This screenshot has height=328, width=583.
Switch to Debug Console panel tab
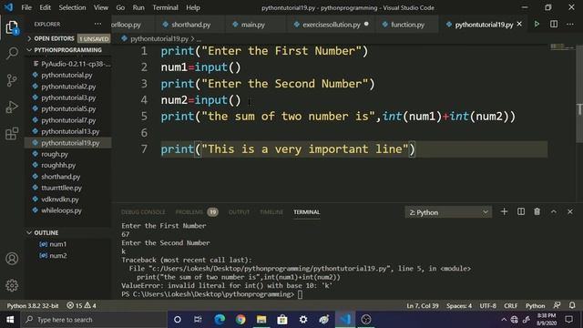[143, 212]
